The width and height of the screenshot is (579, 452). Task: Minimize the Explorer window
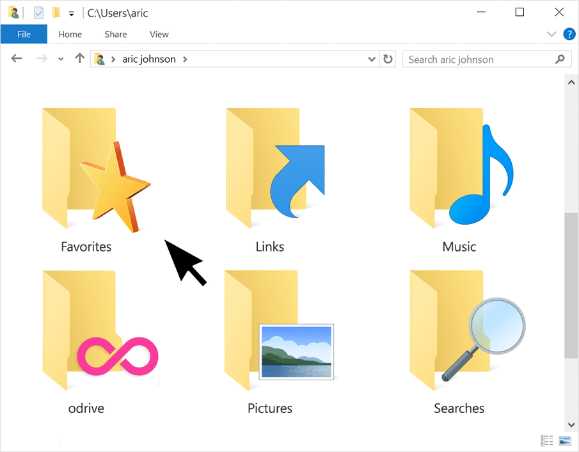(481, 12)
